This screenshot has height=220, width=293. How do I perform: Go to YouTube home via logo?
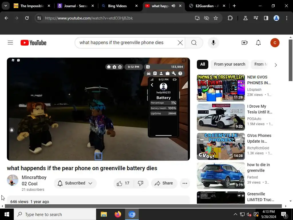tap(33, 43)
